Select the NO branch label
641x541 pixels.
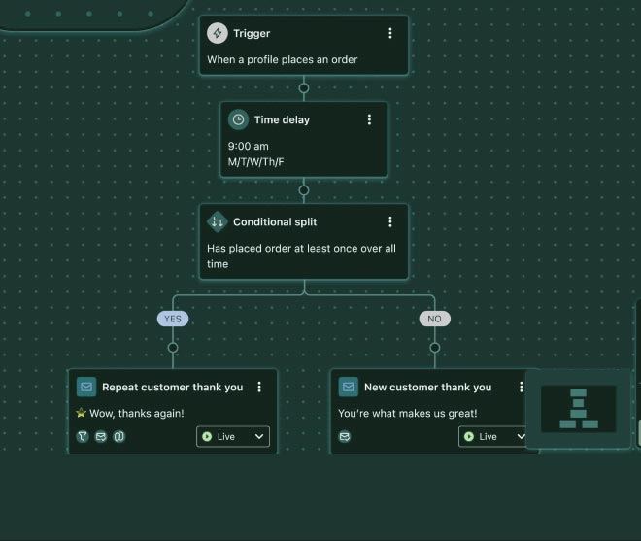pyautogui.click(x=434, y=319)
